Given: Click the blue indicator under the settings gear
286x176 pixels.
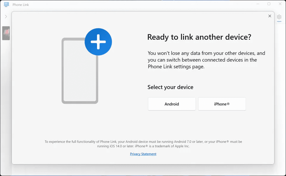Looking at the screenshot, I should [279, 21].
